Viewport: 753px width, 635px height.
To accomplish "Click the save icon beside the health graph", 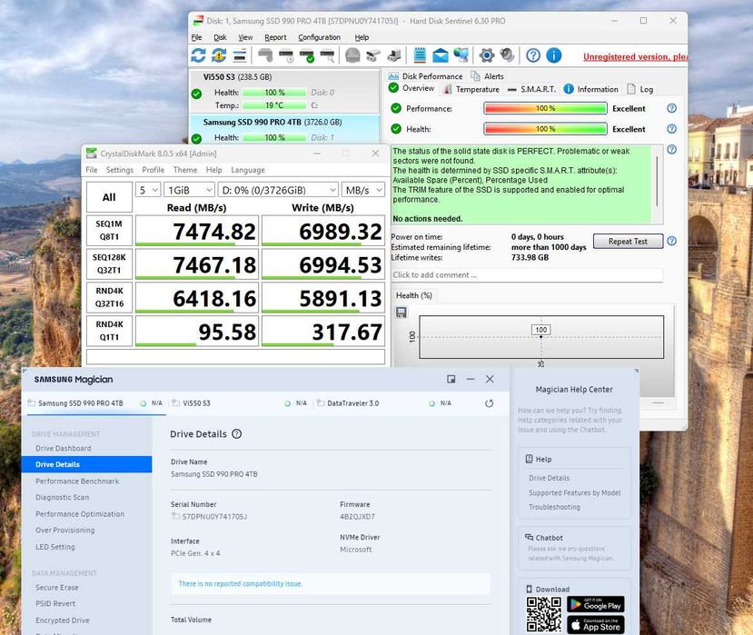I will coord(401,313).
